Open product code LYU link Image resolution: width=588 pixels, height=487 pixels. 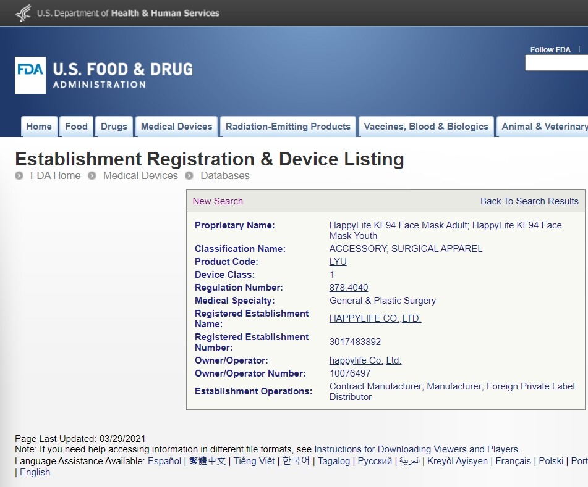338,262
